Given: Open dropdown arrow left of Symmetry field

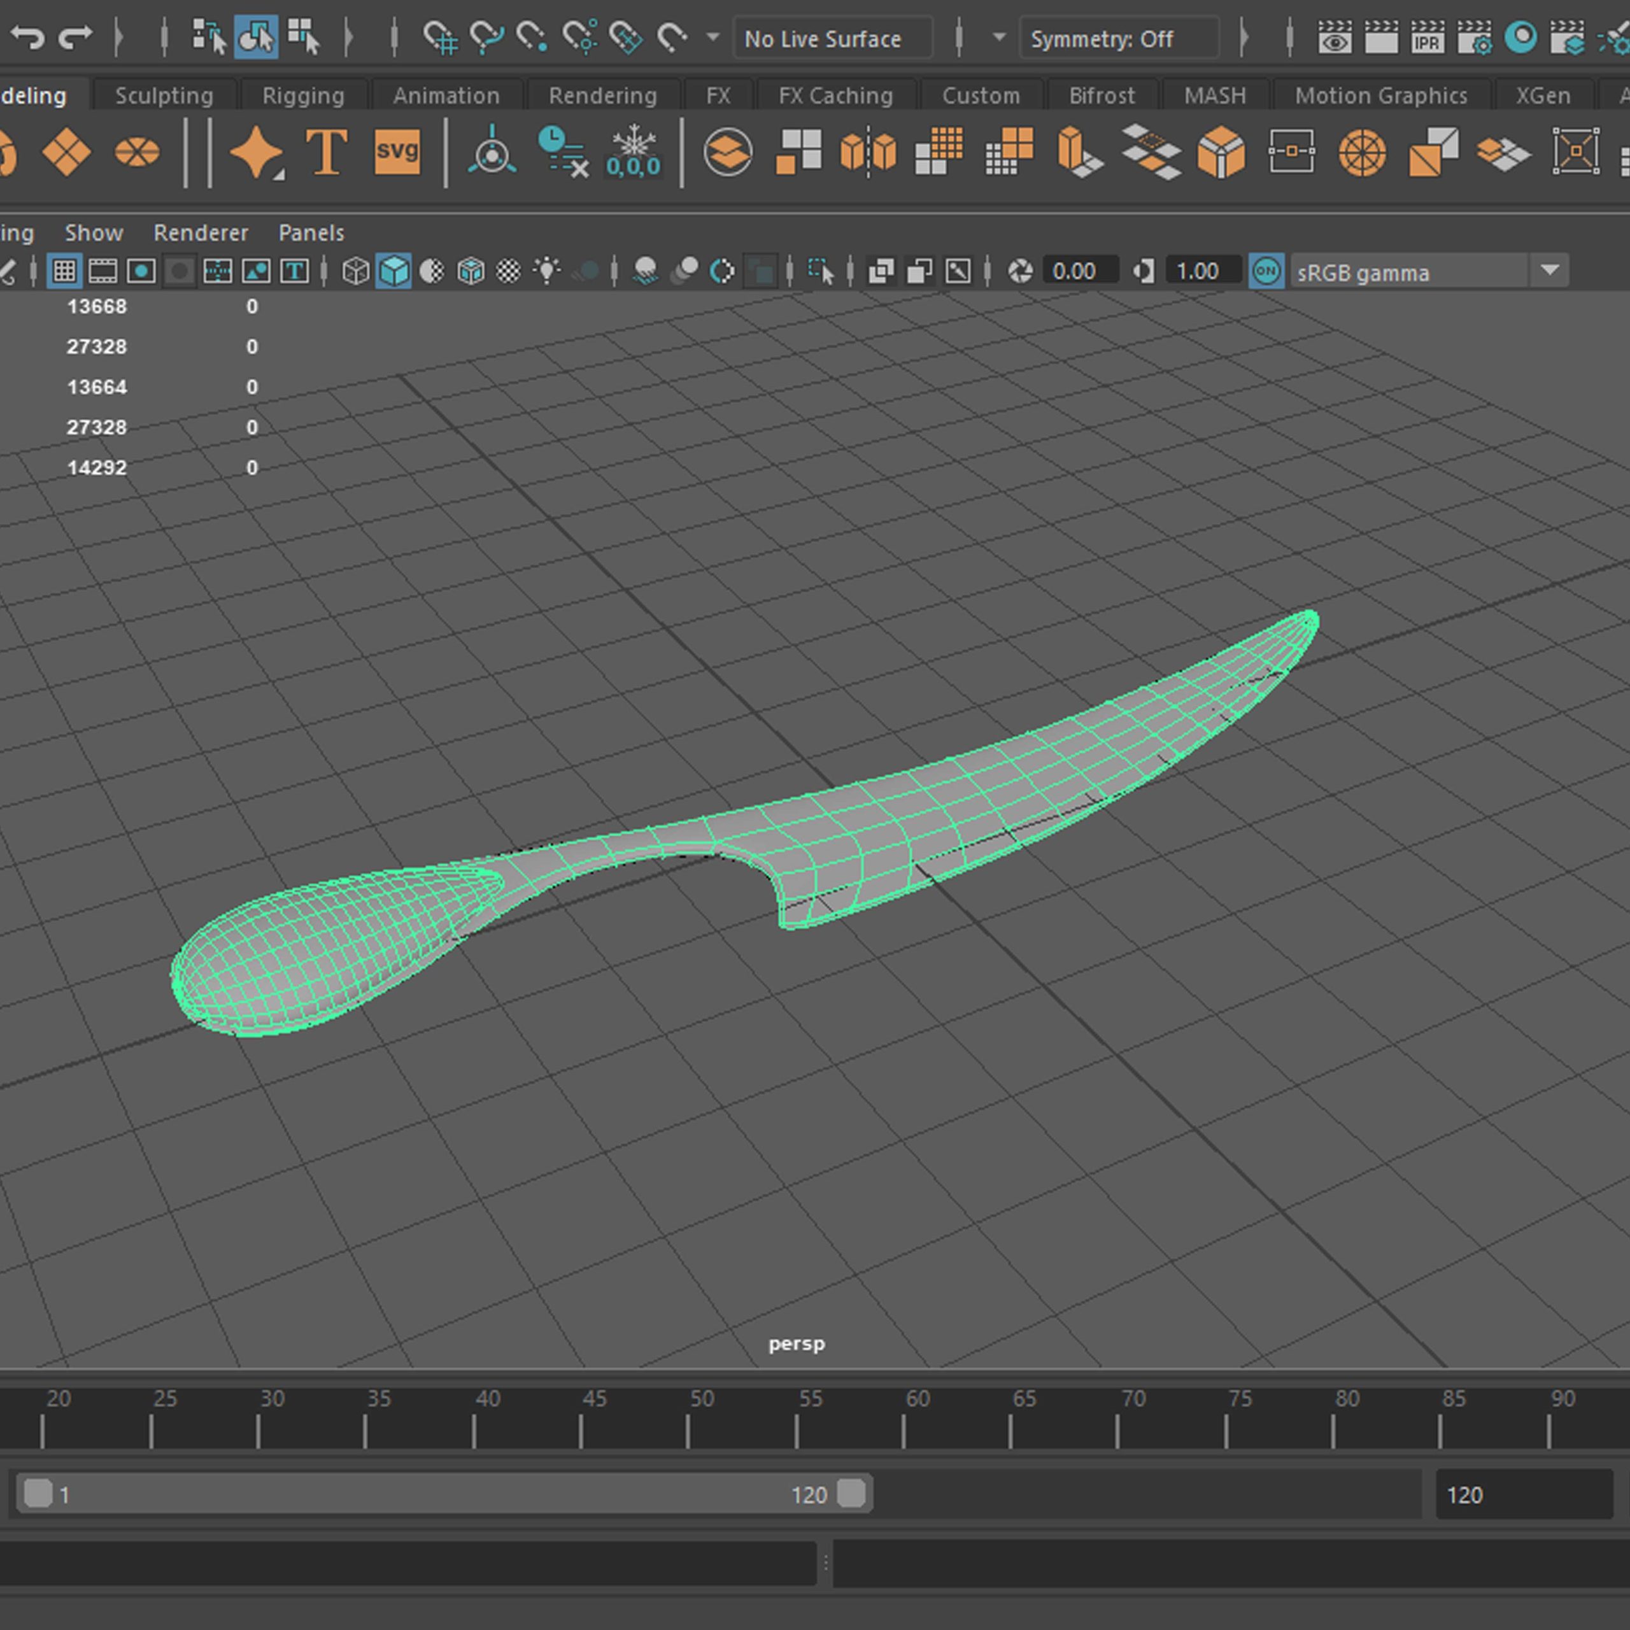Looking at the screenshot, I should tap(1000, 37).
